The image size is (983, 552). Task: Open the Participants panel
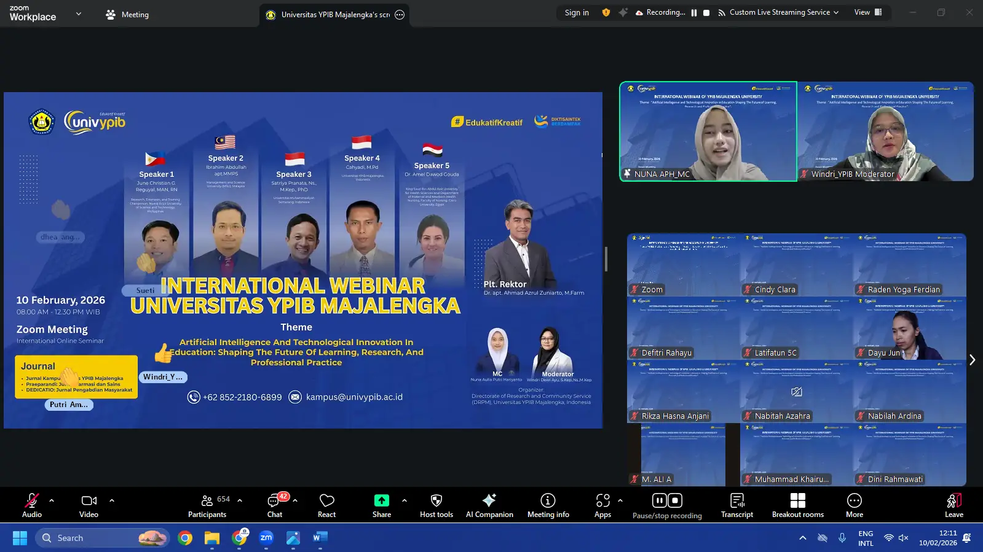coord(208,505)
